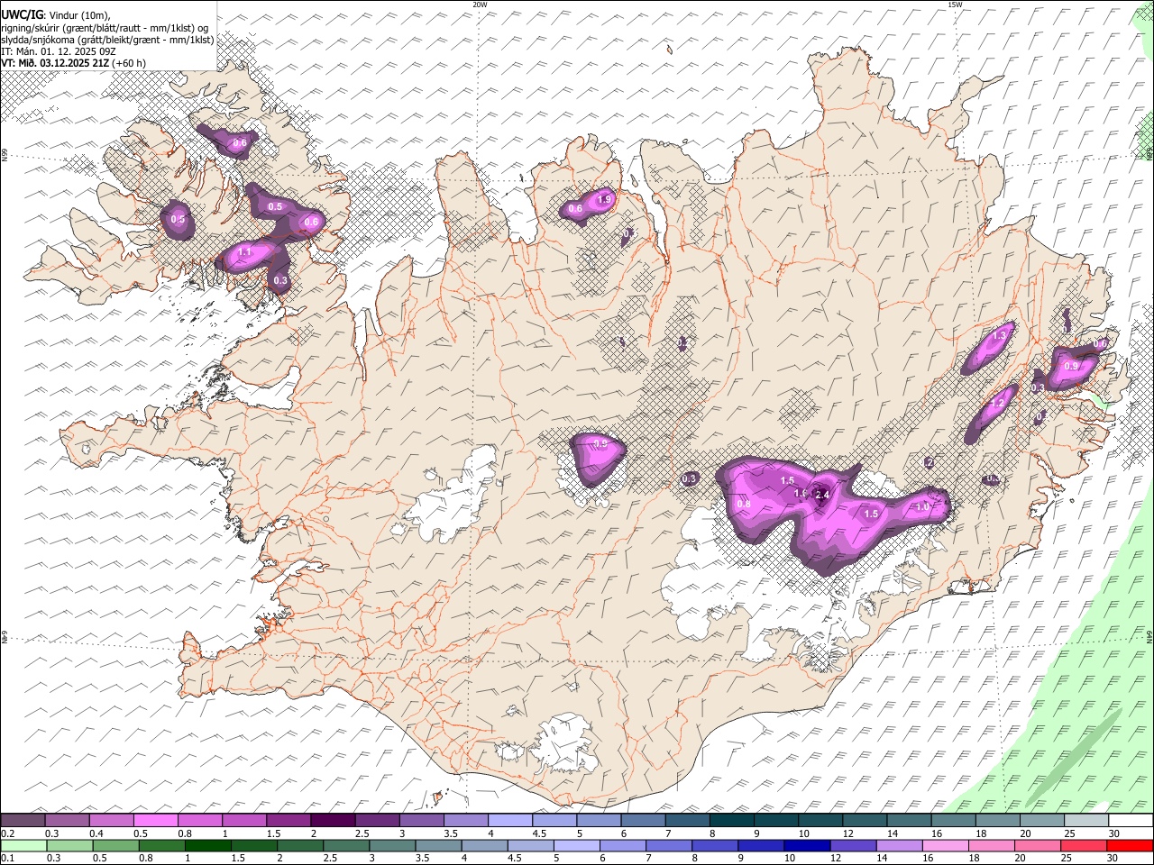Click the darkest green 1–1.5 rain swatch
Viewport: 1154px width, 865px height.
coord(207,845)
